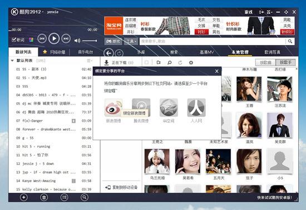Sort by 按歌曲 button
The width and height of the screenshot is (306, 210).
coord(266,63)
